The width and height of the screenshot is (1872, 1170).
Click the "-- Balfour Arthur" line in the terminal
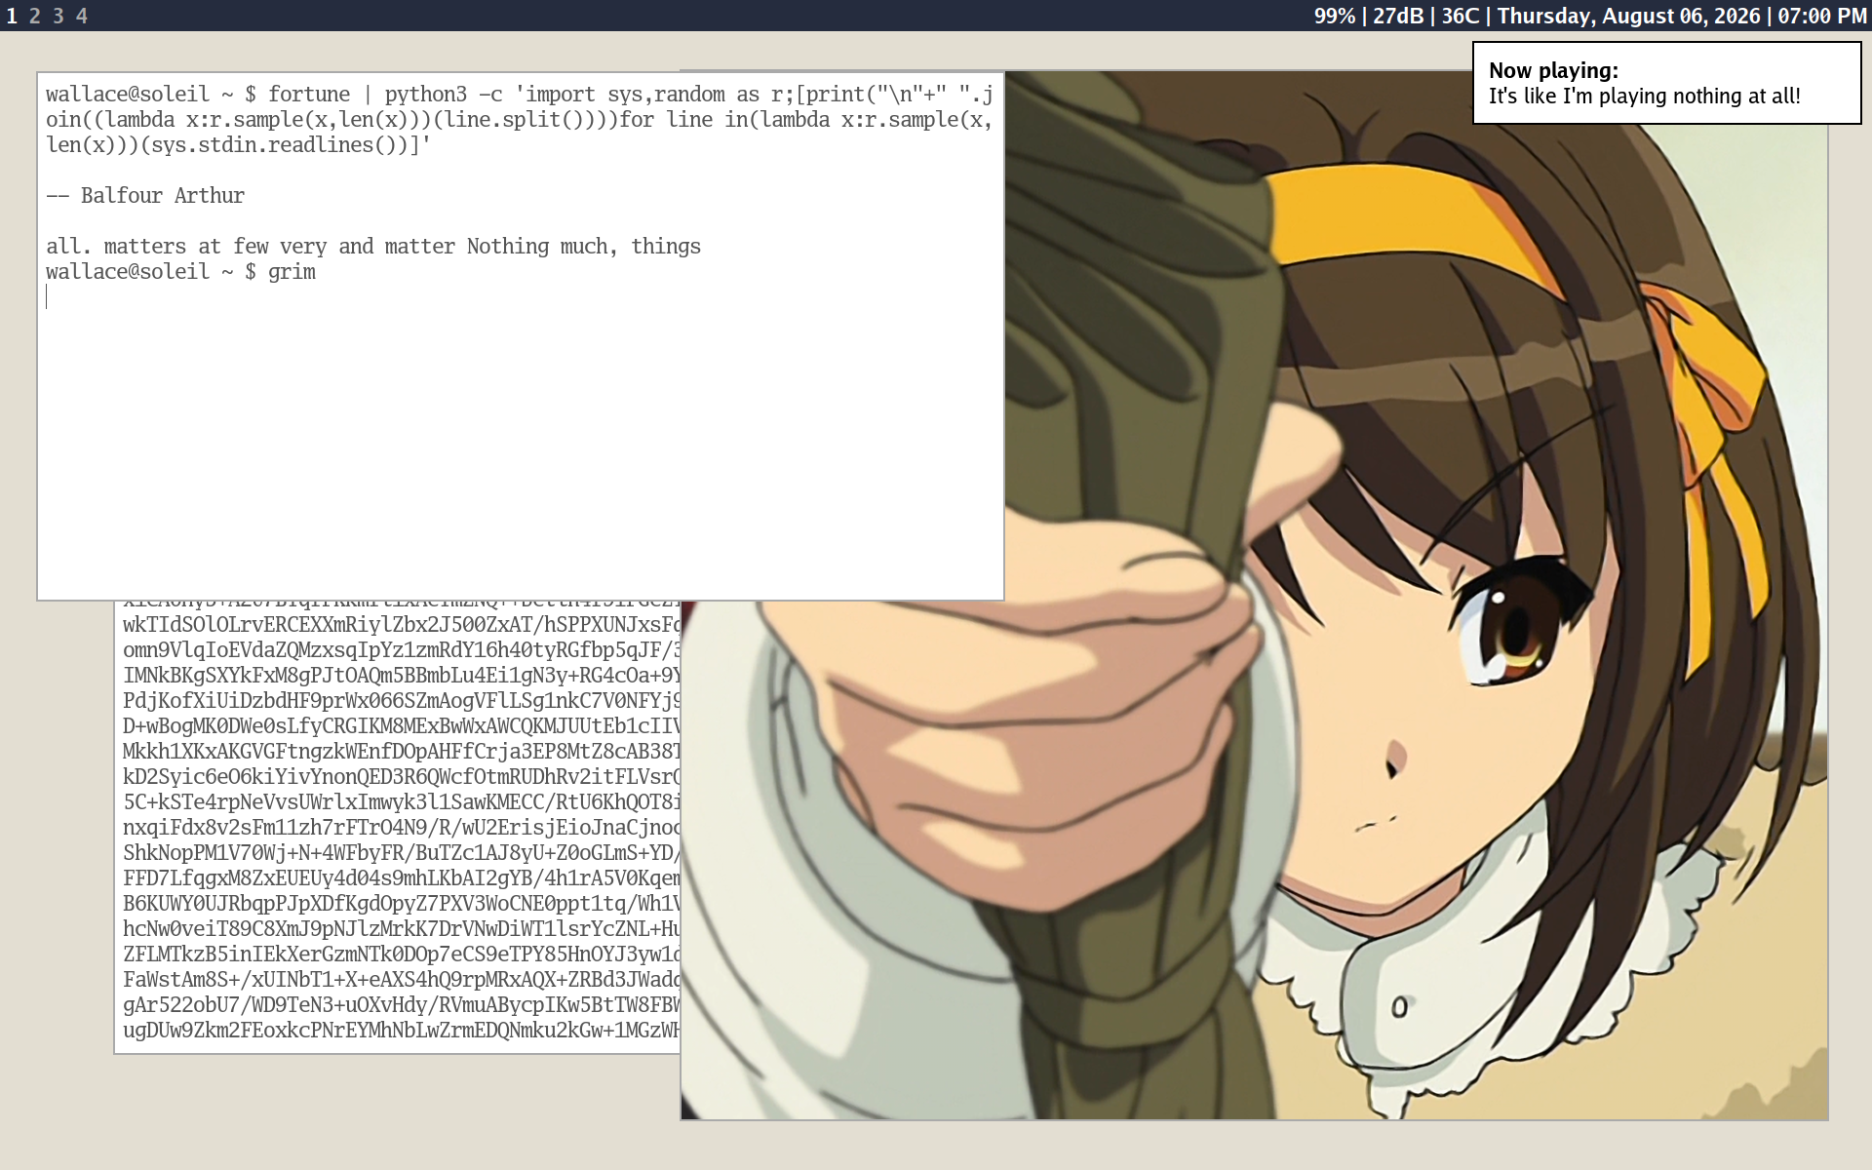click(145, 195)
